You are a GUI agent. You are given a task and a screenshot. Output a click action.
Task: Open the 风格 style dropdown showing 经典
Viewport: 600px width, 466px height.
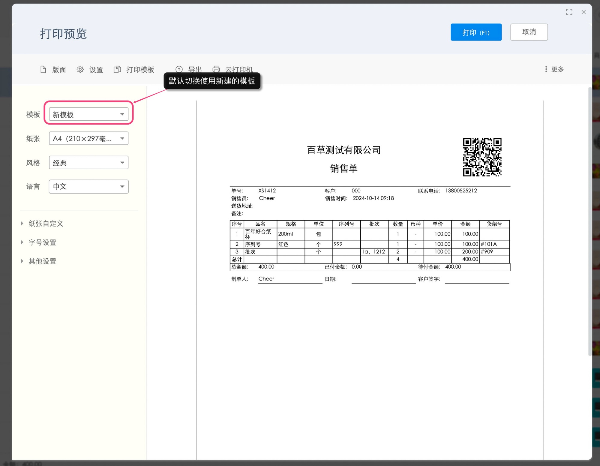pyautogui.click(x=88, y=162)
